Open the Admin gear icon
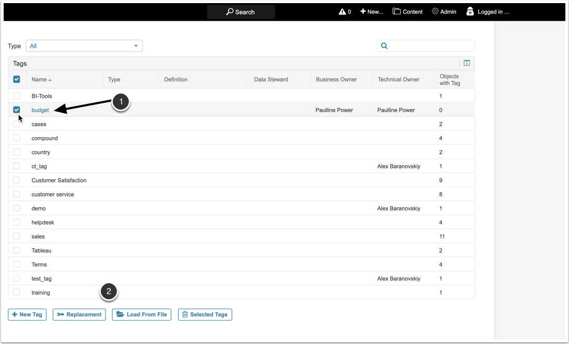The height and width of the screenshot is (344, 569). 435,11
